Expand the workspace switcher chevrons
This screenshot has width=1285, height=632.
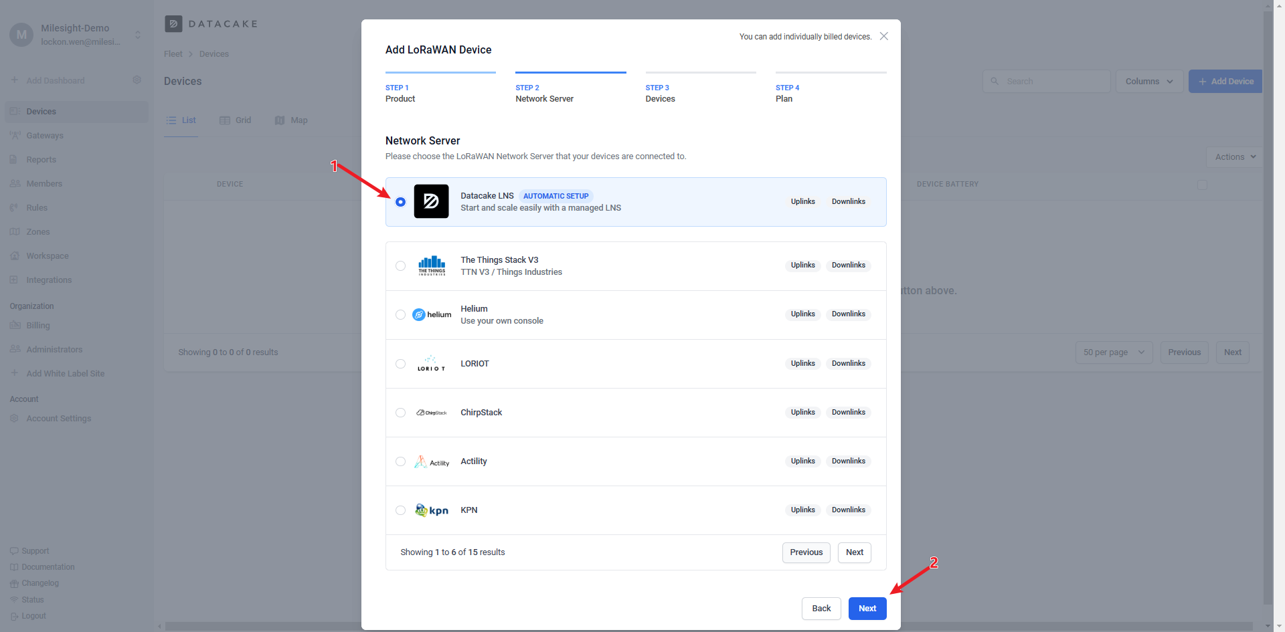pos(138,35)
